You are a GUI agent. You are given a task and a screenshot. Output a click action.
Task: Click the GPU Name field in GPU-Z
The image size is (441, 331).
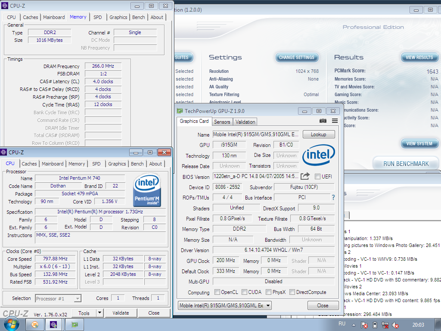click(x=256, y=134)
